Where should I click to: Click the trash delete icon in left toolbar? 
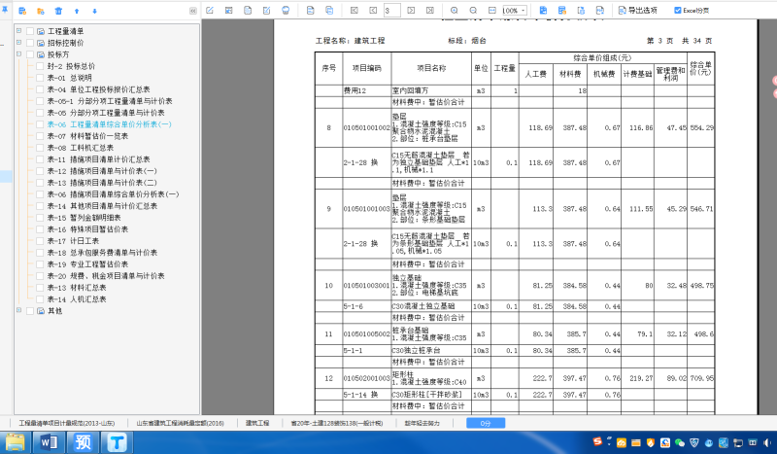58,11
